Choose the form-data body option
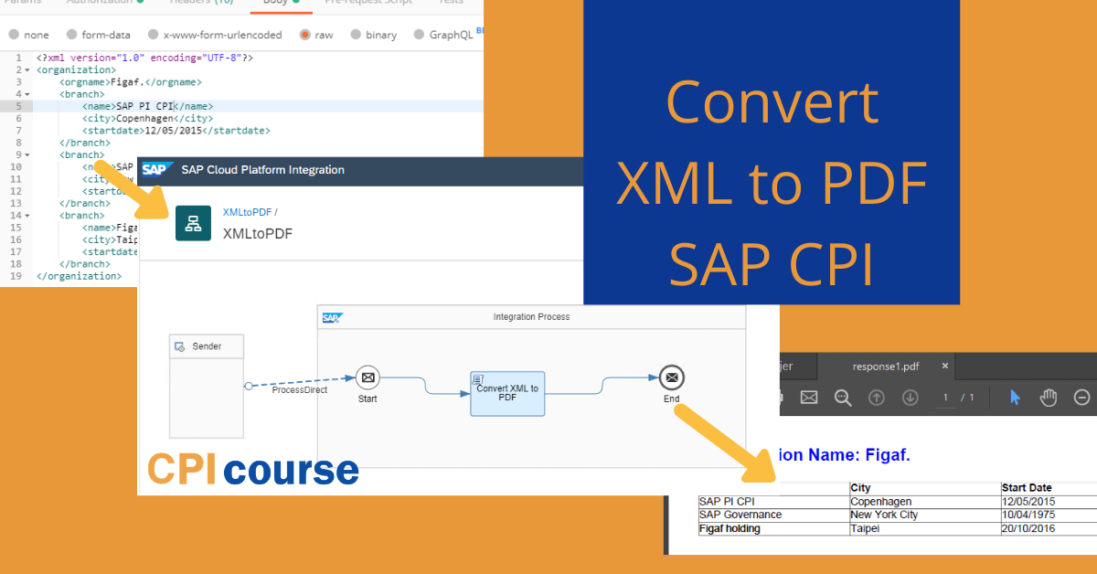This screenshot has width=1097, height=574. tap(71, 34)
